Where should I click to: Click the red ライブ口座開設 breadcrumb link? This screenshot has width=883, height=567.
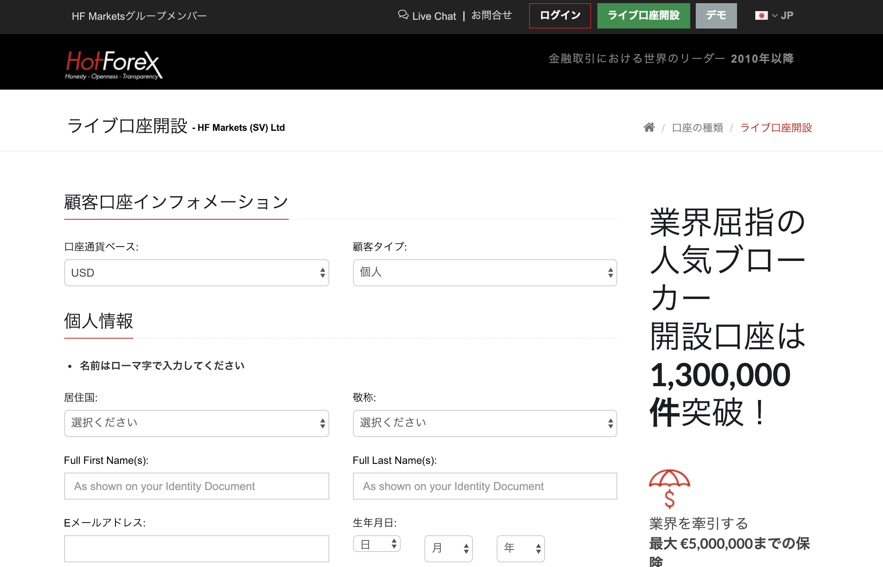[776, 128]
